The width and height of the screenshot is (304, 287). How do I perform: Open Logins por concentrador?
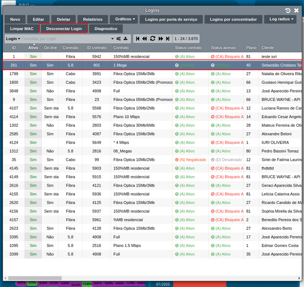point(233,19)
